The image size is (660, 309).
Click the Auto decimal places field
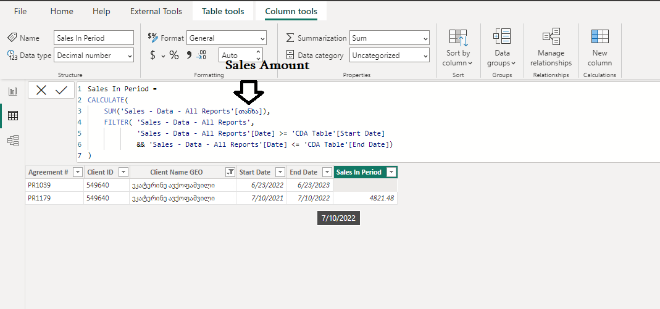236,55
